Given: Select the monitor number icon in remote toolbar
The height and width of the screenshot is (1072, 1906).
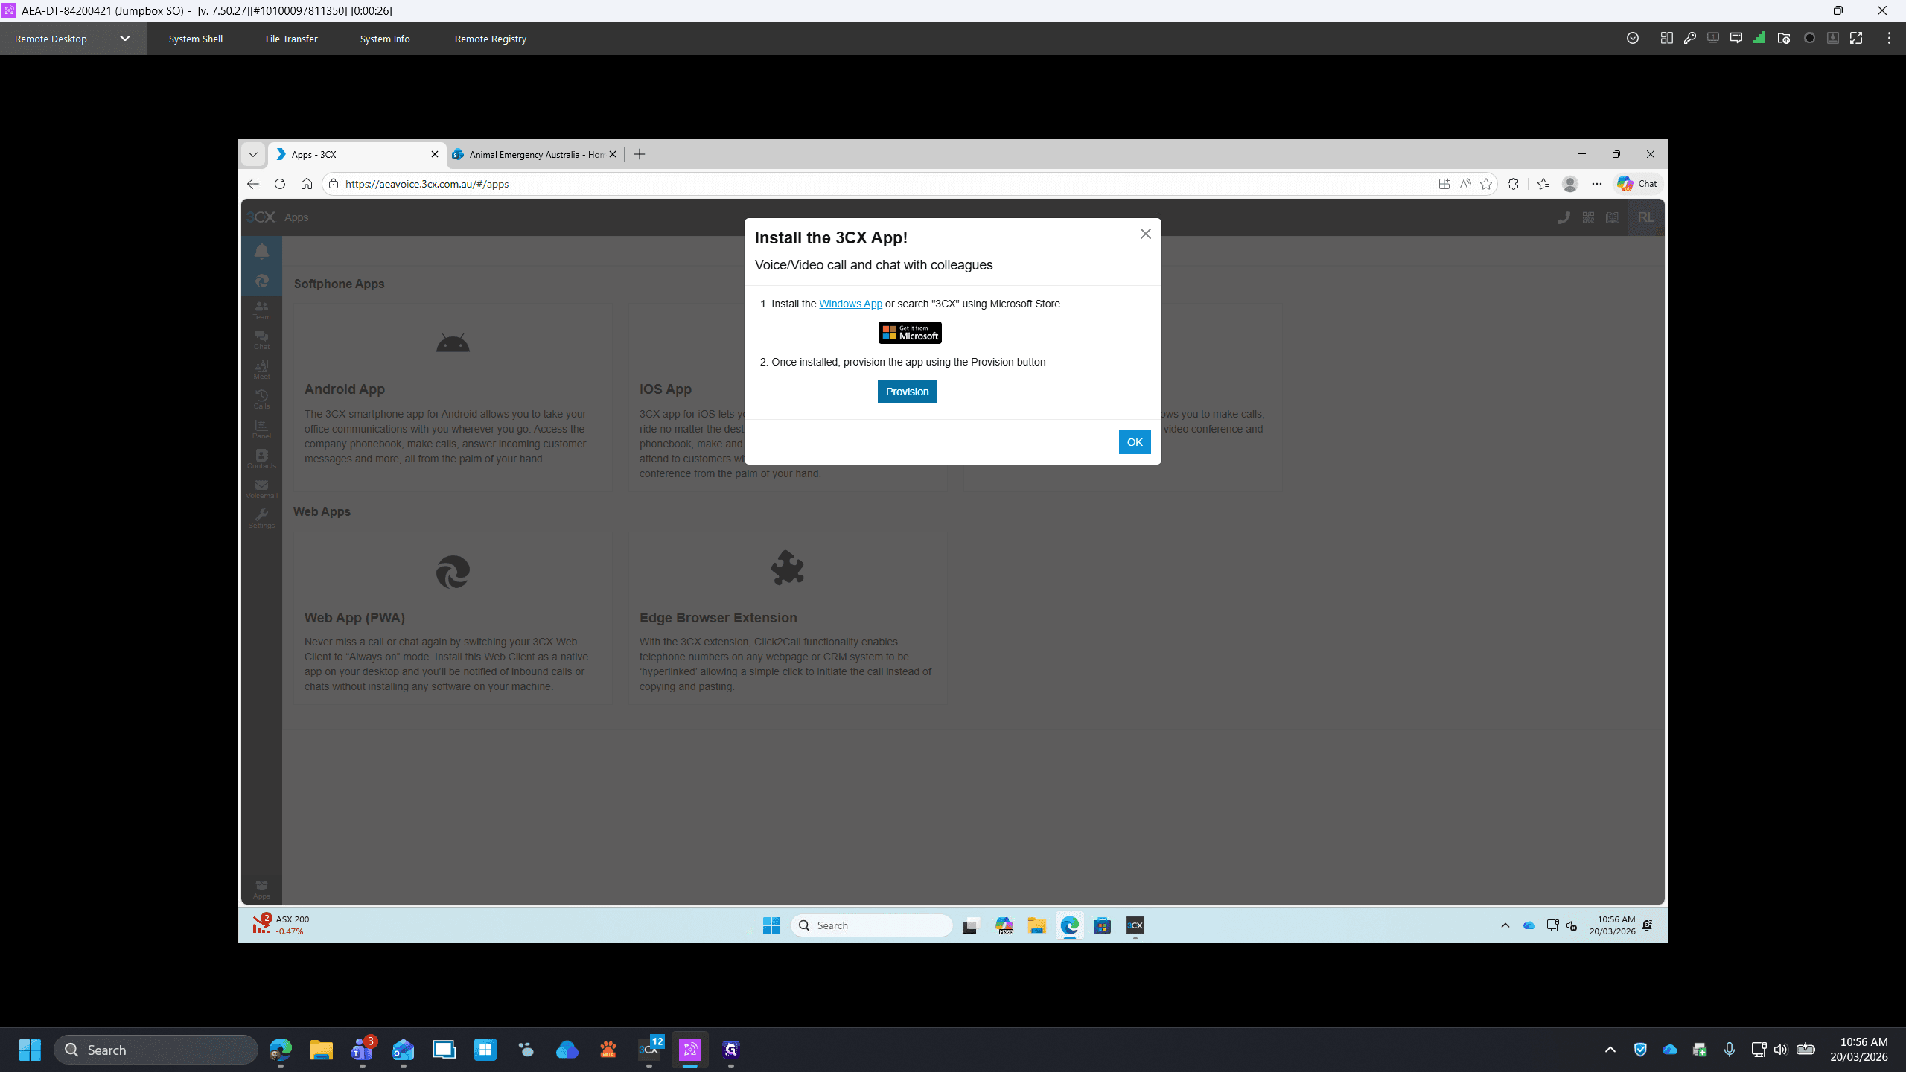Looking at the screenshot, I should pos(1713,38).
